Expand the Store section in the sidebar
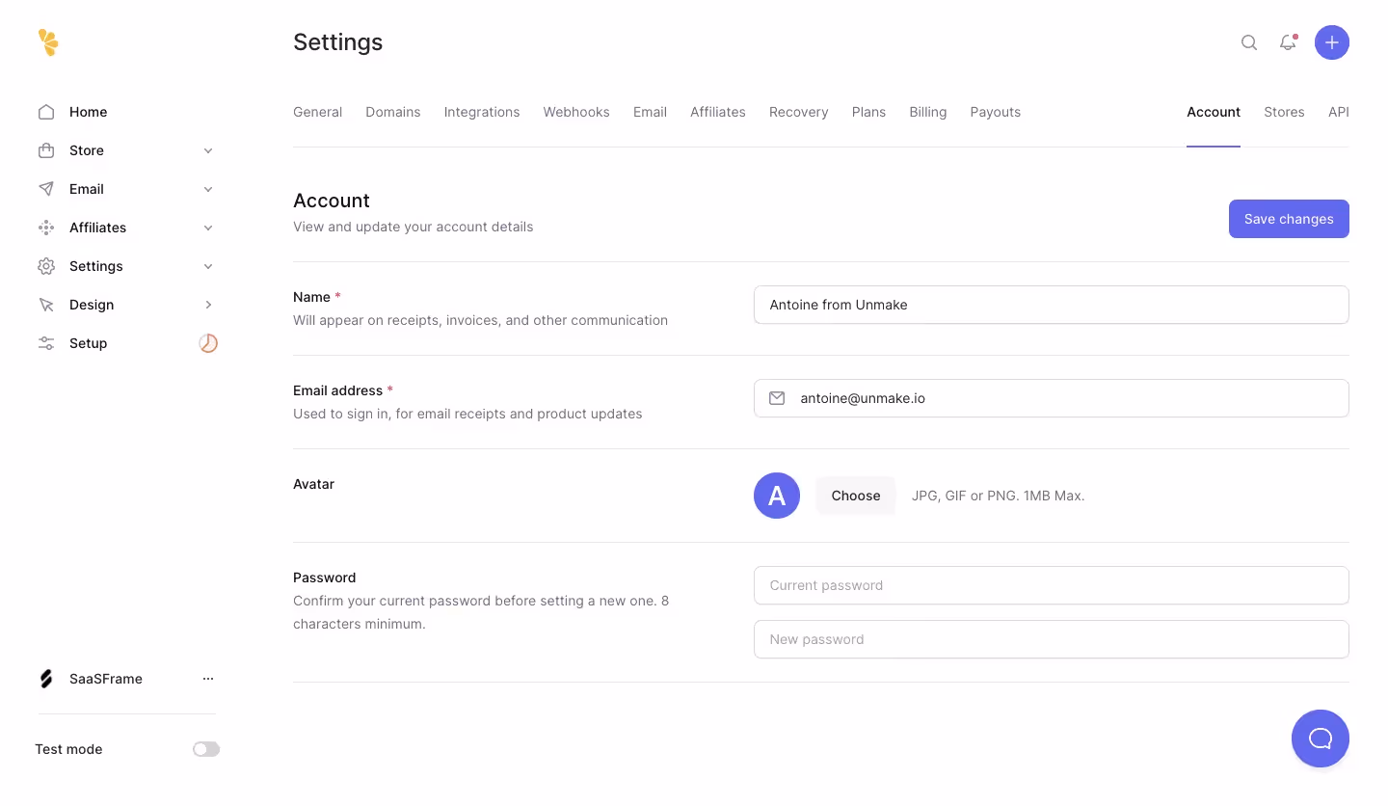This screenshot has height=806, width=1388. coord(208,150)
